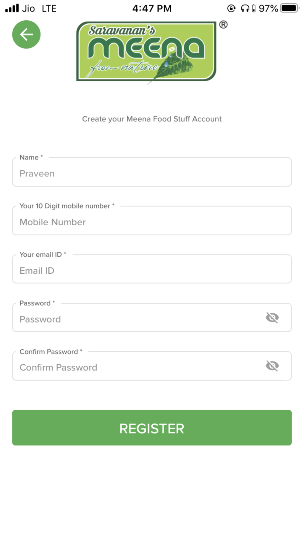Submit the form with the REGISTER button
This screenshot has height=540, width=304.
152,428
